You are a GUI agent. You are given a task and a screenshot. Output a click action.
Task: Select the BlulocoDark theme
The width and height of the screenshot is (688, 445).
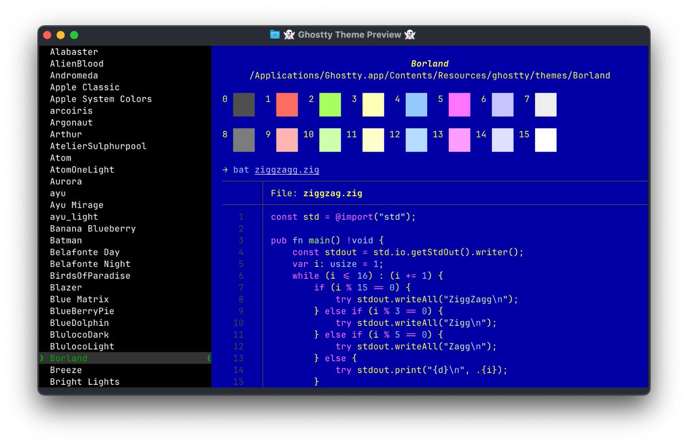tap(79, 334)
